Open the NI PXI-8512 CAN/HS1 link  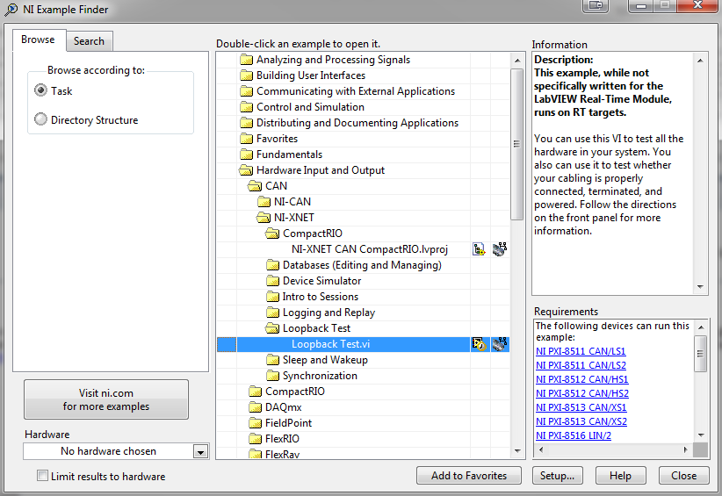(582, 379)
